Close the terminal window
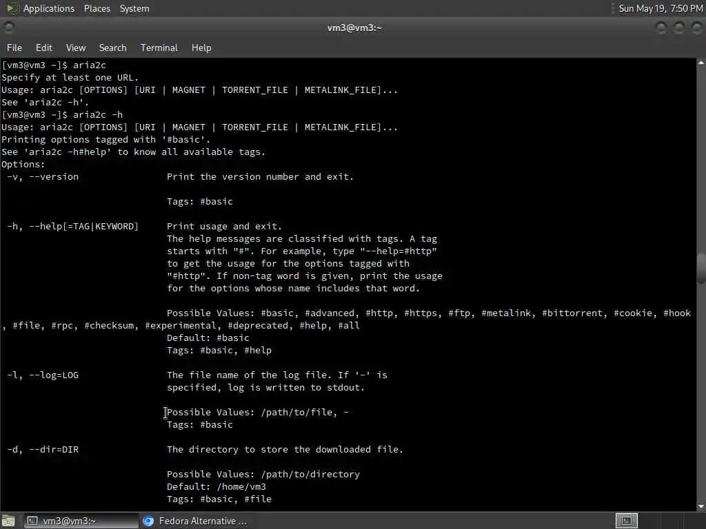This screenshot has width=706, height=529. [697, 28]
